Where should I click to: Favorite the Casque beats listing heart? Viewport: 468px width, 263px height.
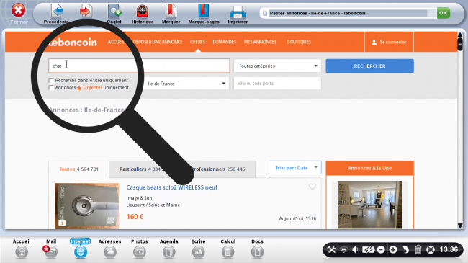tap(312, 187)
